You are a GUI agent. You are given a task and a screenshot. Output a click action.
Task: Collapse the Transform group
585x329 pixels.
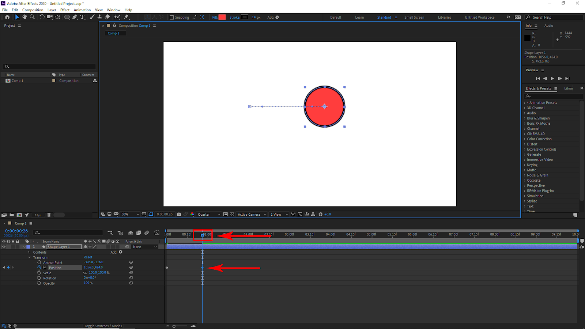tap(29, 257)
